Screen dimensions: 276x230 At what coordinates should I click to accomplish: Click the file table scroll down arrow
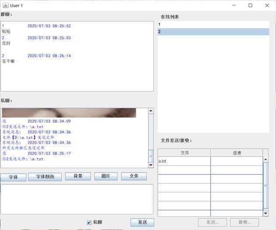coord(265,213)
